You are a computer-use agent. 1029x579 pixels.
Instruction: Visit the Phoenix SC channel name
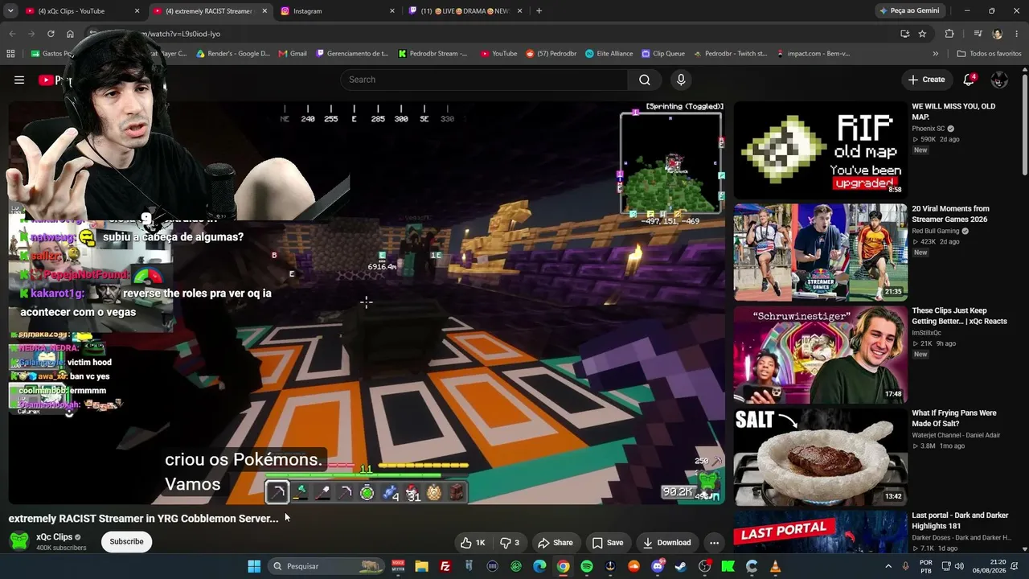(x=928, y=129)
